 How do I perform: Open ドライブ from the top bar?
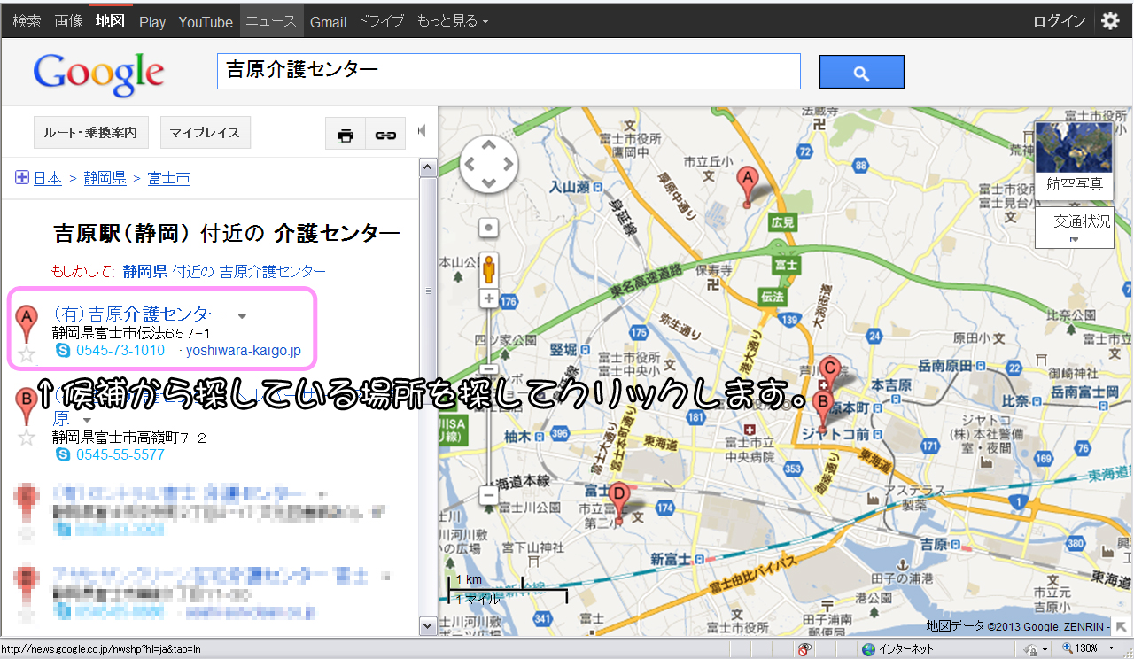click(x=381, y=21)
